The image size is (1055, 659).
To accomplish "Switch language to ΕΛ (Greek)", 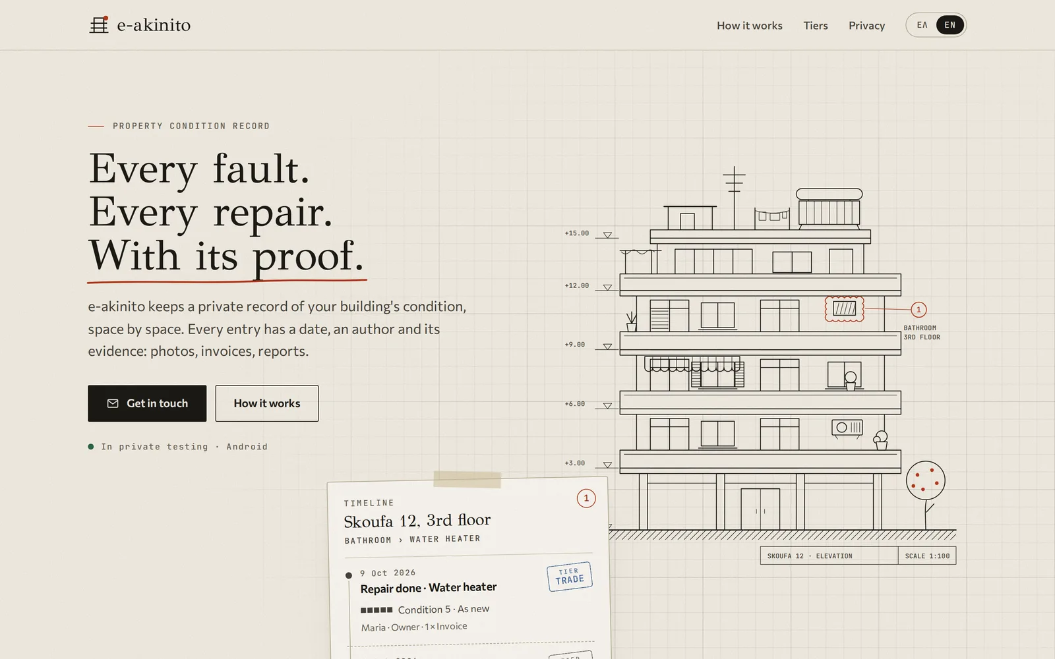I will tap(922, 25).
